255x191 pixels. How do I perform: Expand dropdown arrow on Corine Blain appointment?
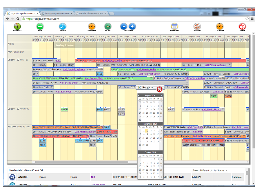[x=151, y=78]
